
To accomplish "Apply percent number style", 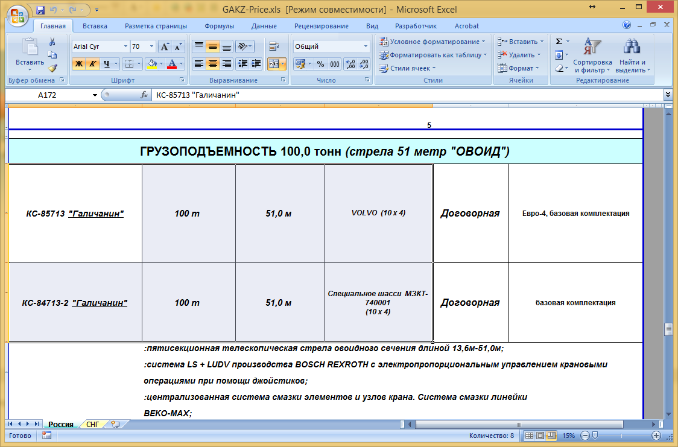I will coord(320,64).
